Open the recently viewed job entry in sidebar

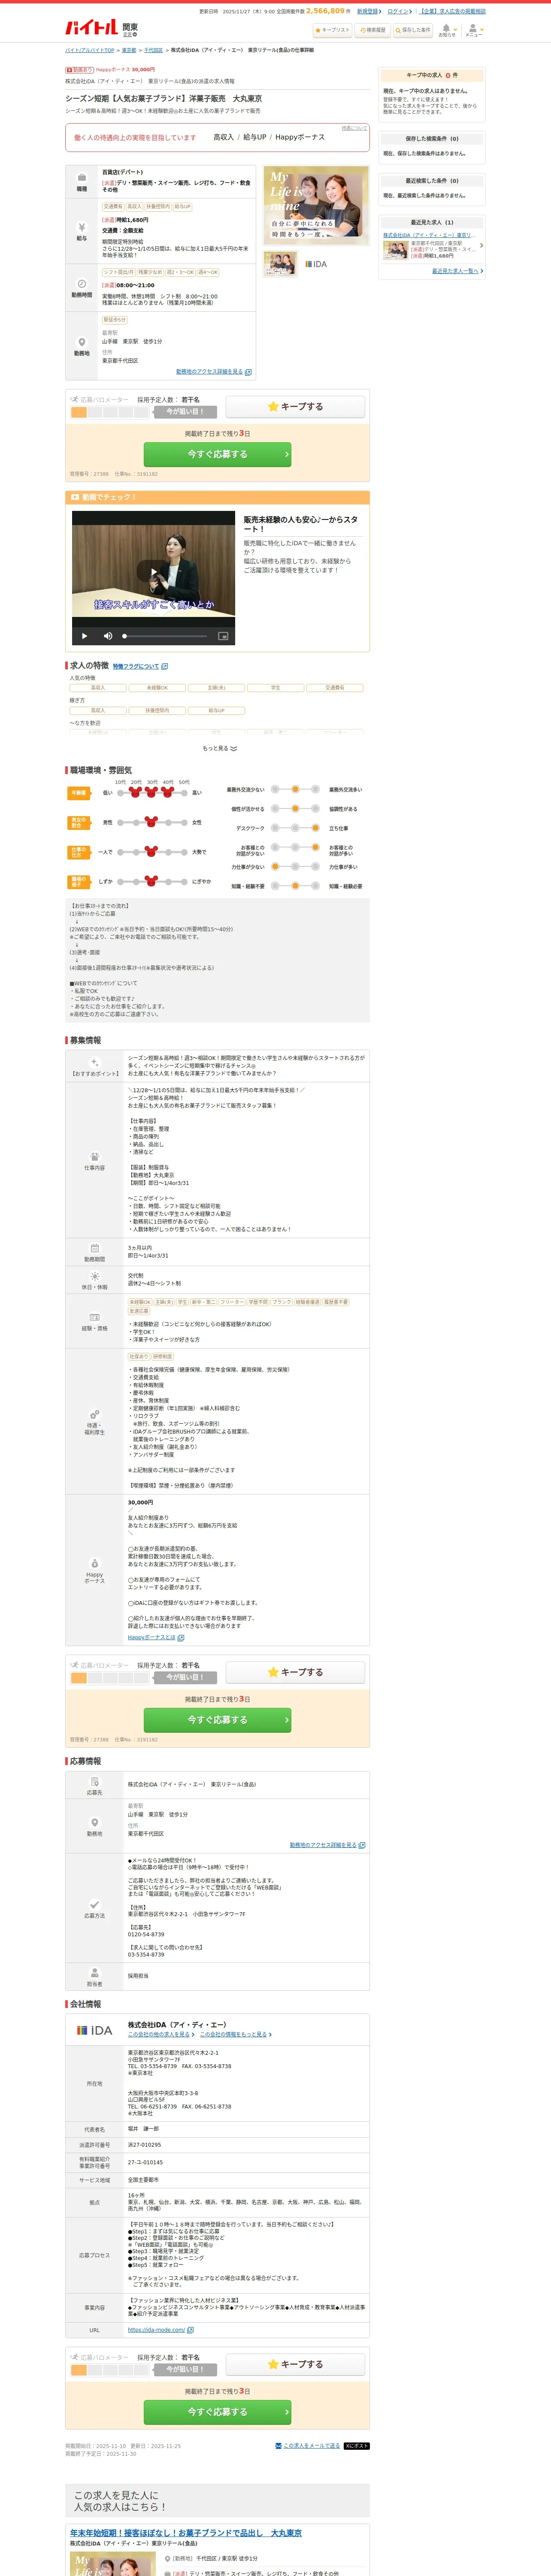[433, 245]
